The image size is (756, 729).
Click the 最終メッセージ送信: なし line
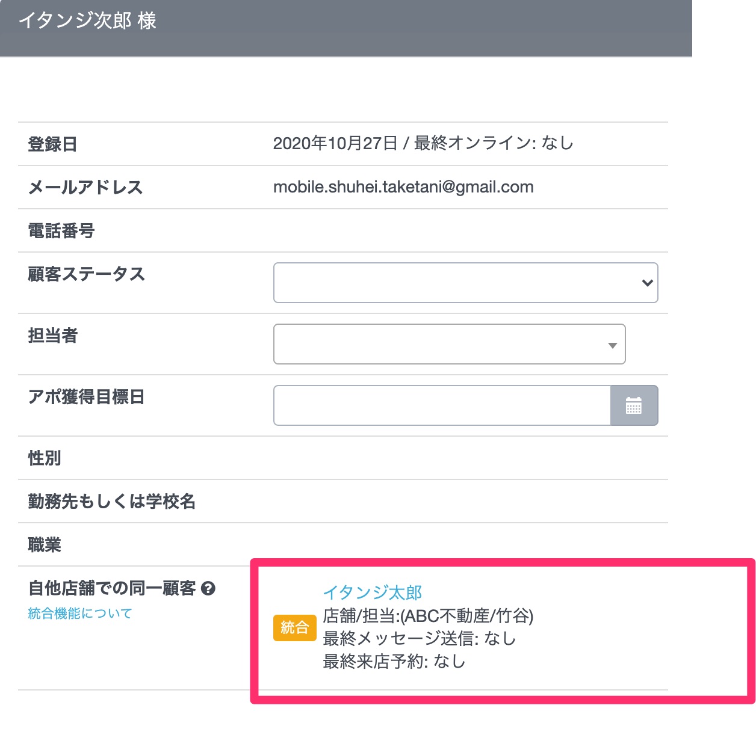420,638
